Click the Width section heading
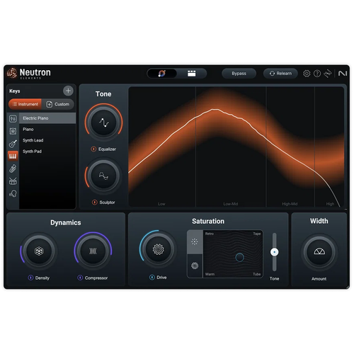 click(319, 221)
